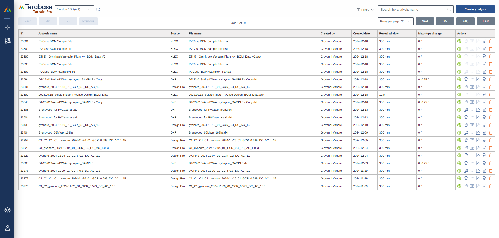Select the terrain map icon in the sidebar
This screenshot has height=238, width=499.
click(7, 41)
